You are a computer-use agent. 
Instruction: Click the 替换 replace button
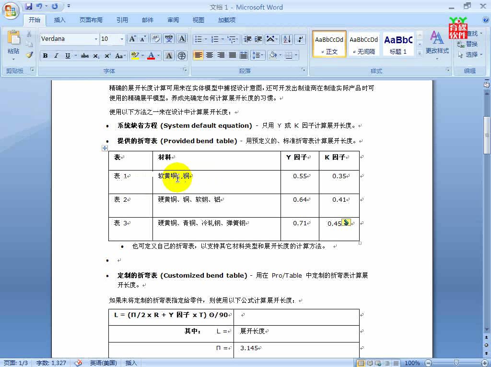468,44
